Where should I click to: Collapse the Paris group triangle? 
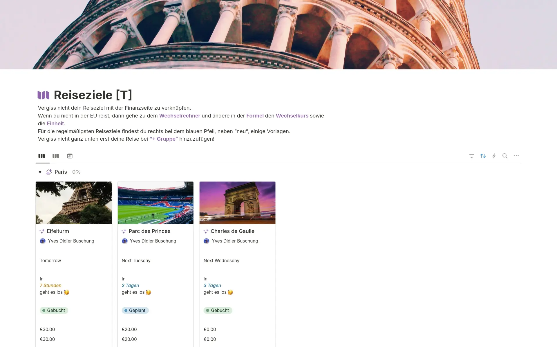click(x=40, y=172)
